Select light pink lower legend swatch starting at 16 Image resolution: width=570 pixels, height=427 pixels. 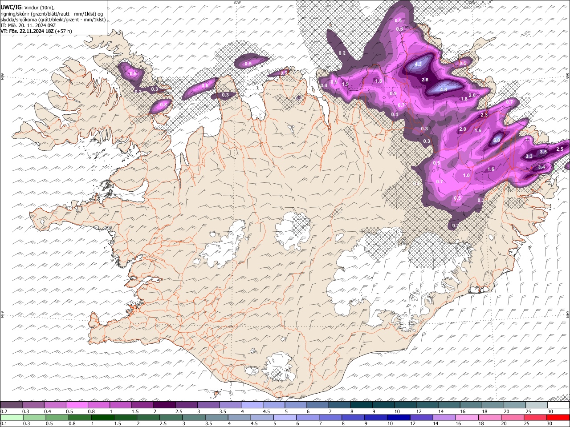tap(466, 418)
